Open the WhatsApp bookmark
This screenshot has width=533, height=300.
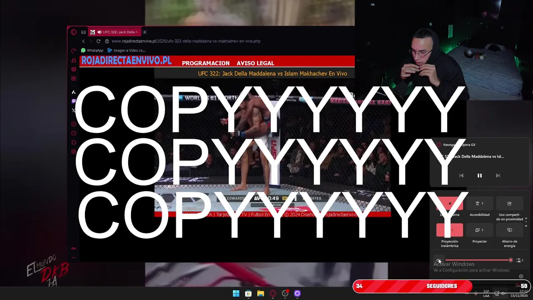pyautogui.click(x=92, y=50)
